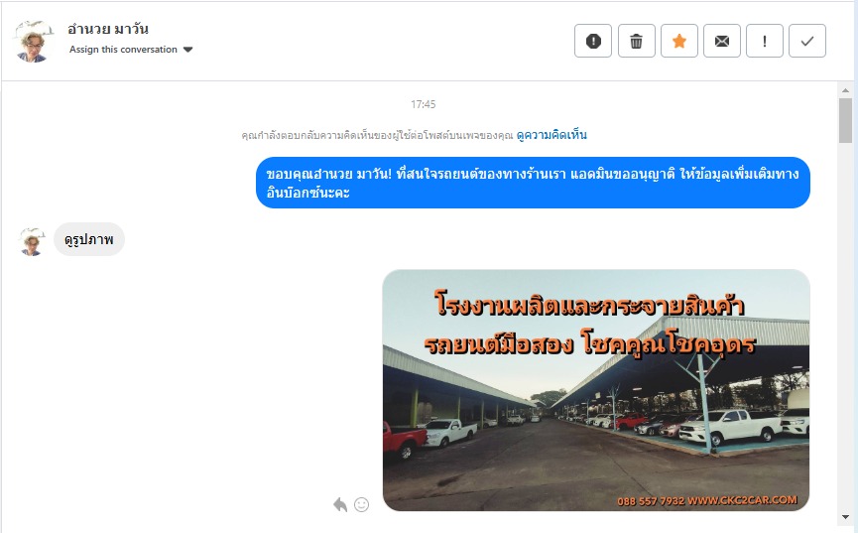858x533 pixels.
Task: Reply to the image using arrow icon
Action: [x=340, y=504]
